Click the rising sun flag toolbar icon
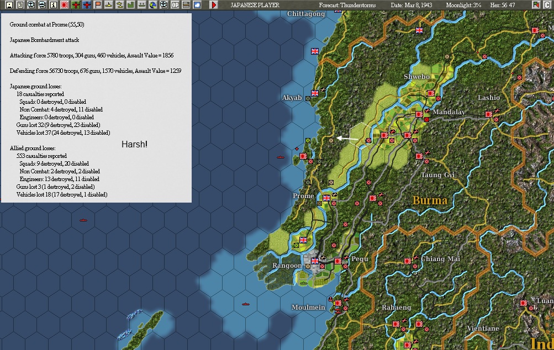 tap(64, 4)
